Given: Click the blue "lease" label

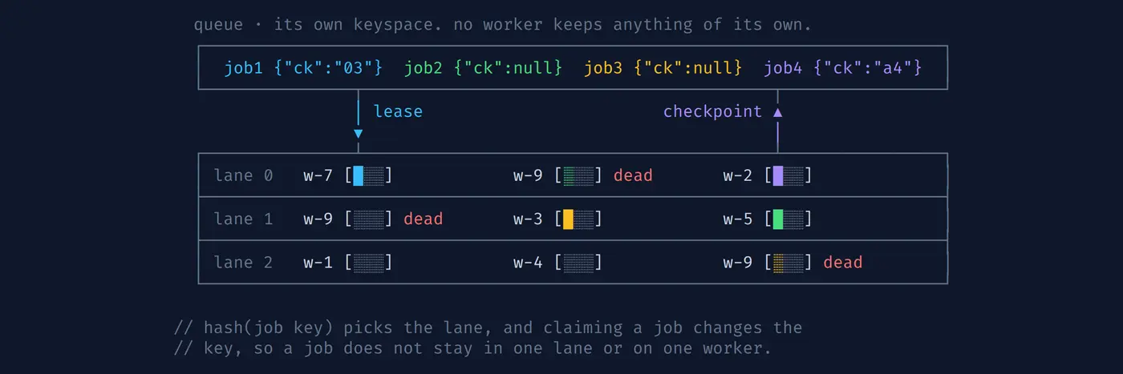Looking at the screenshot, I should 398,111.
